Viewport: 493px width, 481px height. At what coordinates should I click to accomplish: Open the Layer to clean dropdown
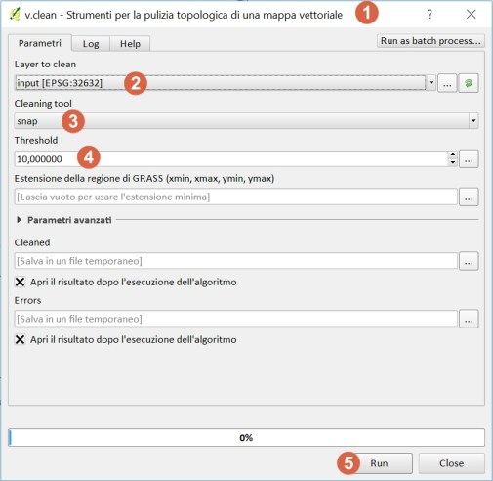[x=431, y=83]
